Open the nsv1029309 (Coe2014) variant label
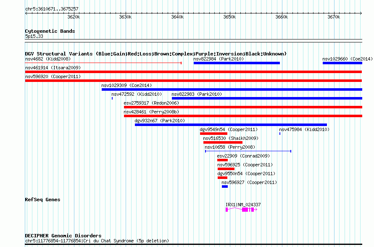 126,85
